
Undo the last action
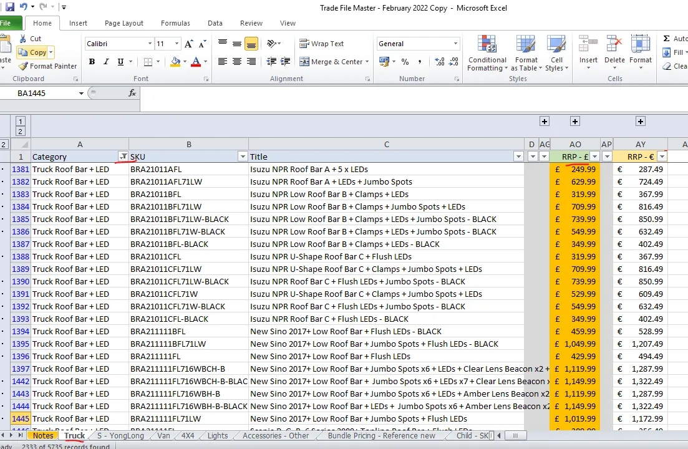tap(24, 7)
